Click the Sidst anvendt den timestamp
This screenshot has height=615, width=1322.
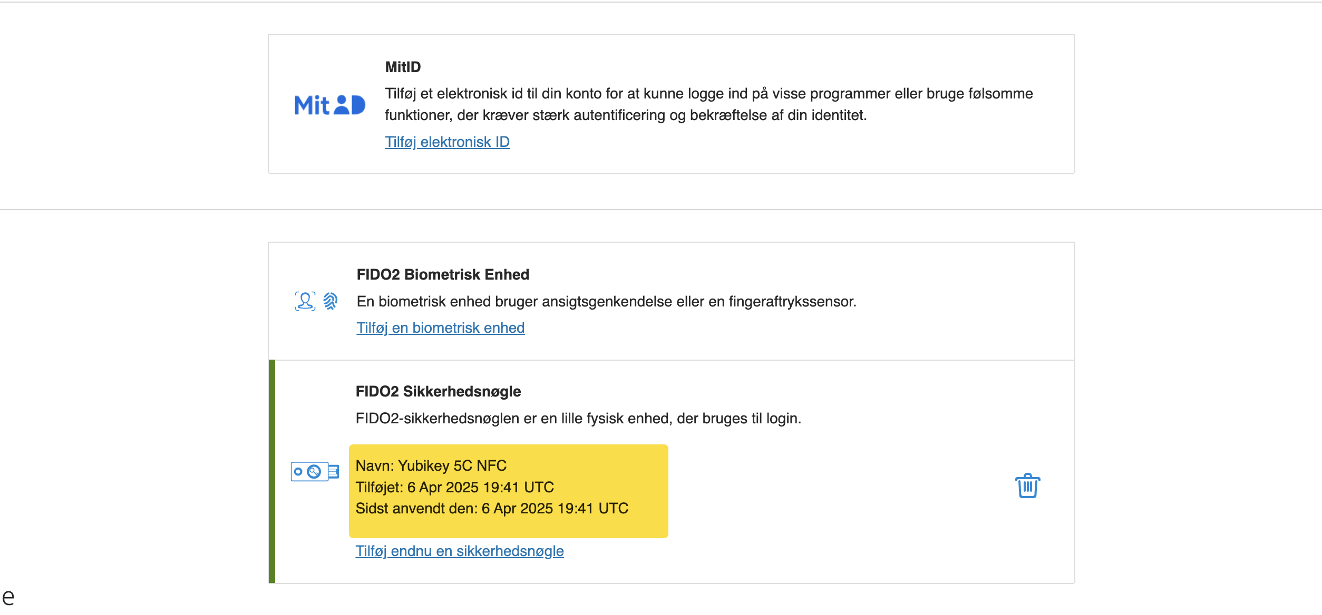pos(493,509)
